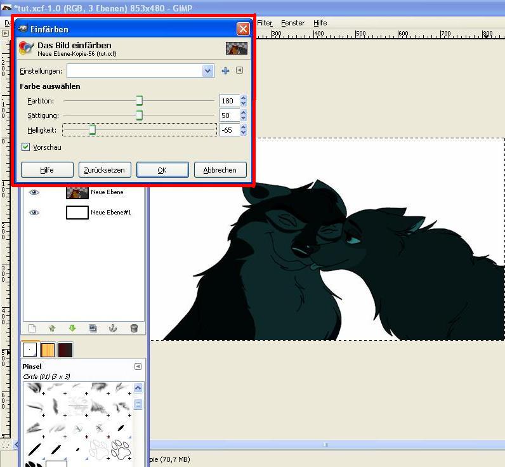Click the Helligkeit value field showing -65
This screenshot has height=467, width=505.
(x=230, y=130)
